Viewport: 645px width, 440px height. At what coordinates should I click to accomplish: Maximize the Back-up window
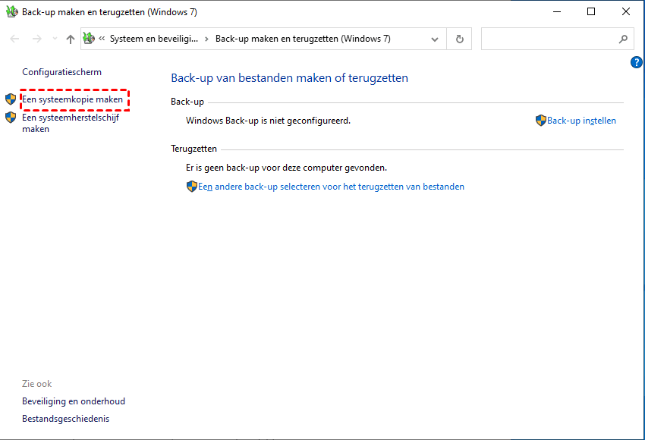coord(591,12)
